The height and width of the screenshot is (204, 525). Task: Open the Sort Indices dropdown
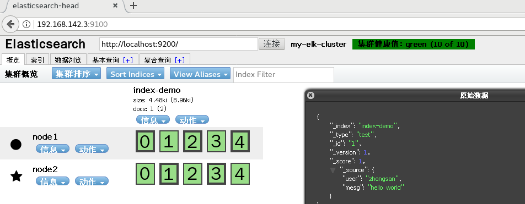[x=135, y=74]
